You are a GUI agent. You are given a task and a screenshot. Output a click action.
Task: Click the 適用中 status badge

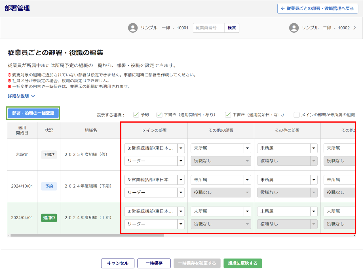(49, 218)
